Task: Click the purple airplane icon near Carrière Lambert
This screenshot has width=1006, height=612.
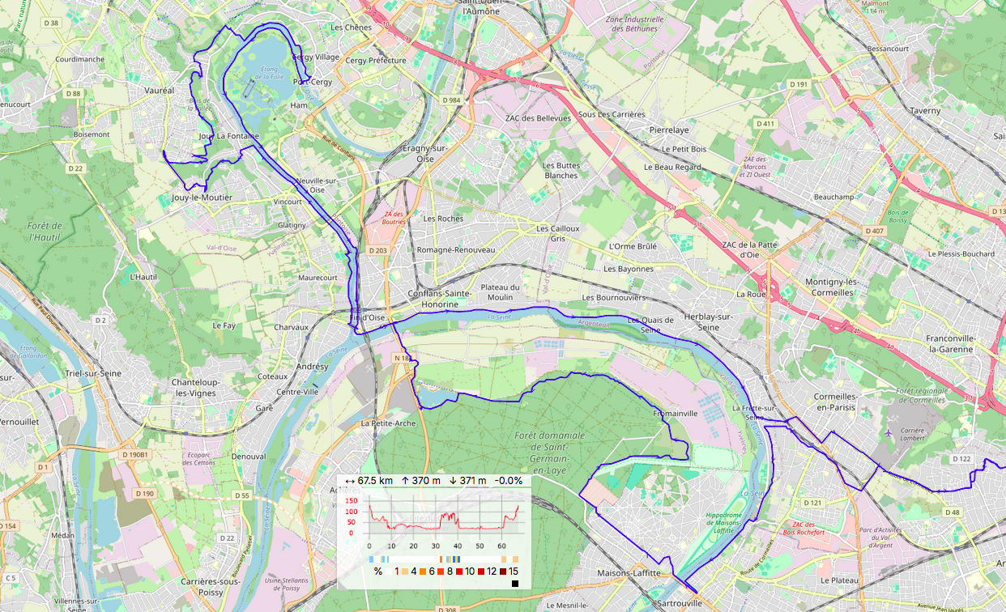Action: 891,432
